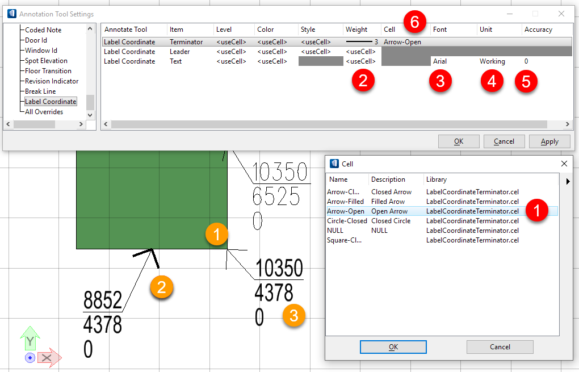579x372 pixels.
Task: Click the Item column header
Action: (177, 30)
